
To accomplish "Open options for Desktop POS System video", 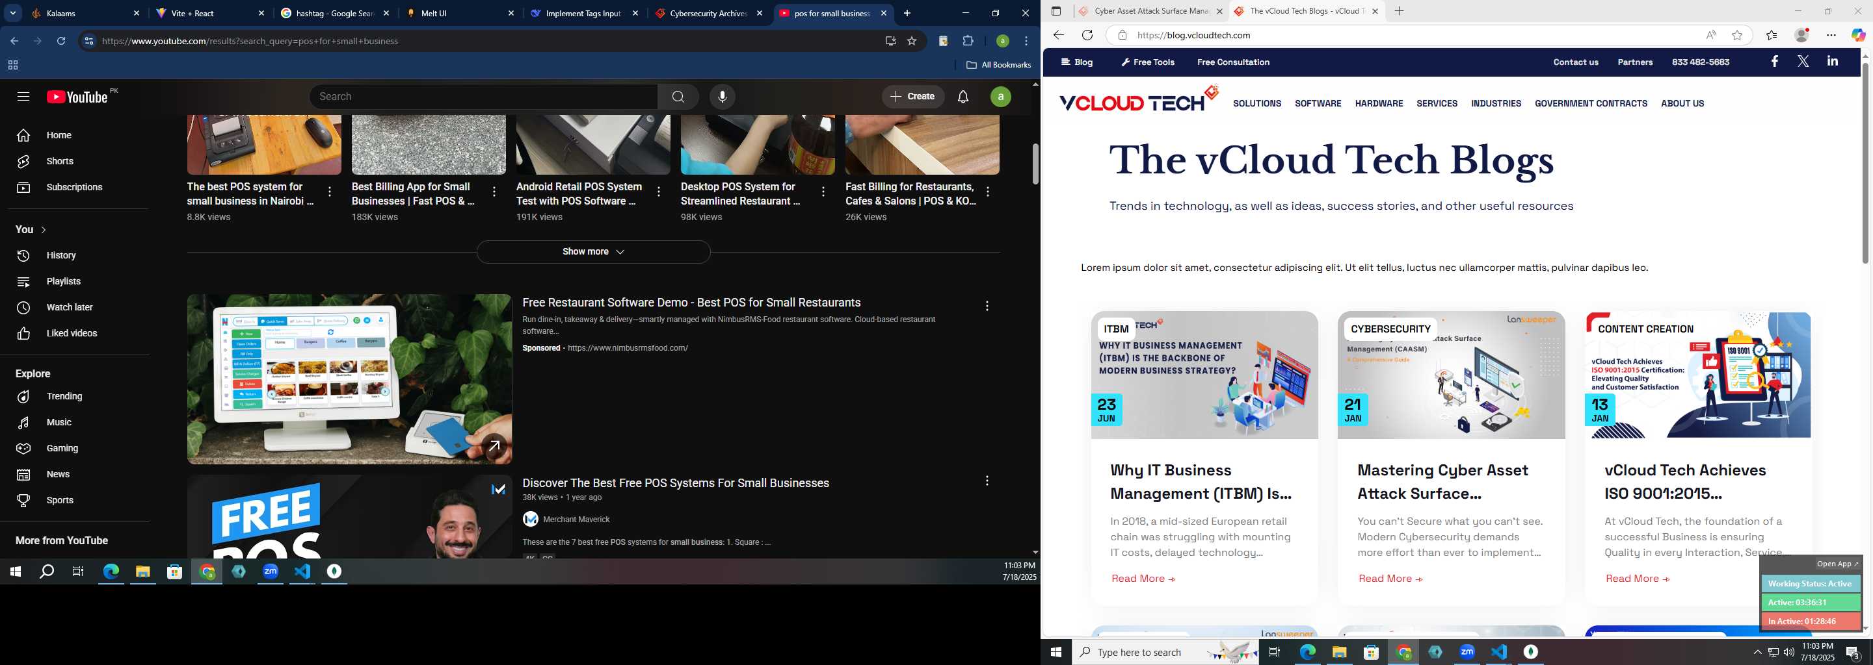I will pos(823,192).
